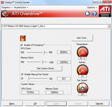This screenshot has height=107, width=112.
Task: Click the Apply button
Action: 57,104
